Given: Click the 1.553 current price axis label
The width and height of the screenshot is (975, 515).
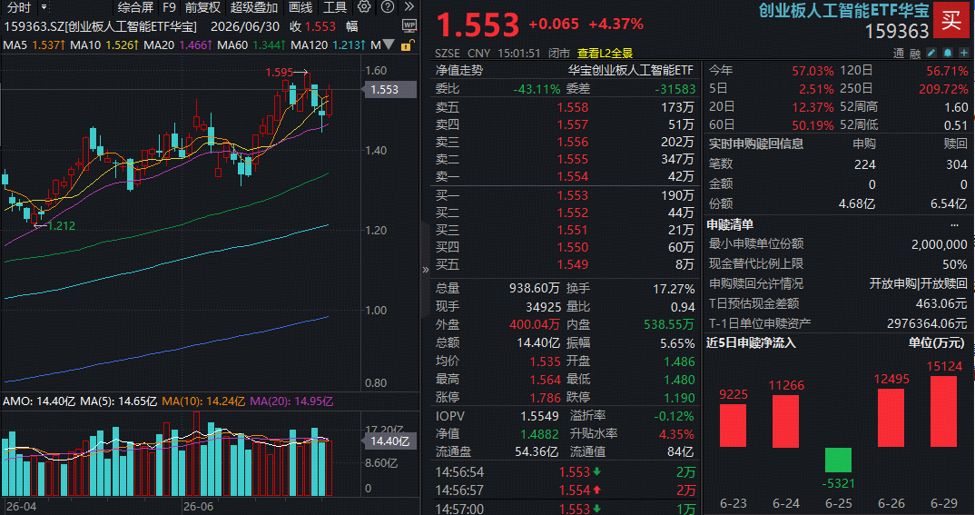Looking at the screenshot, I should (389, 90).
